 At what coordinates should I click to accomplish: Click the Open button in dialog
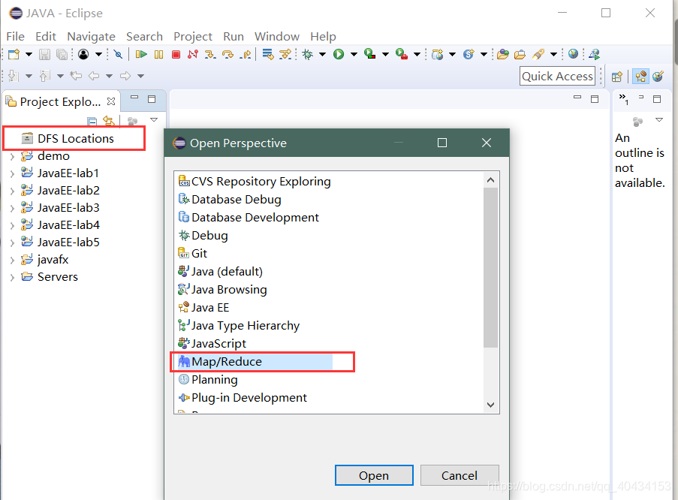point(374,475)
